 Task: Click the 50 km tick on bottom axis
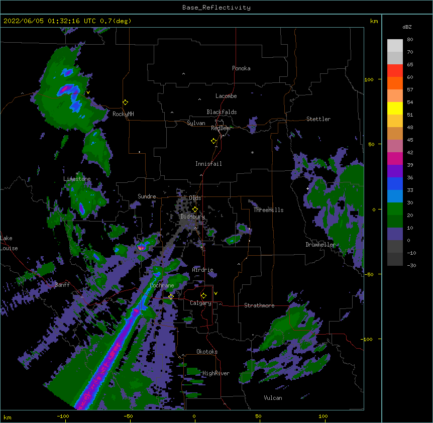click(x=258, y=416)
